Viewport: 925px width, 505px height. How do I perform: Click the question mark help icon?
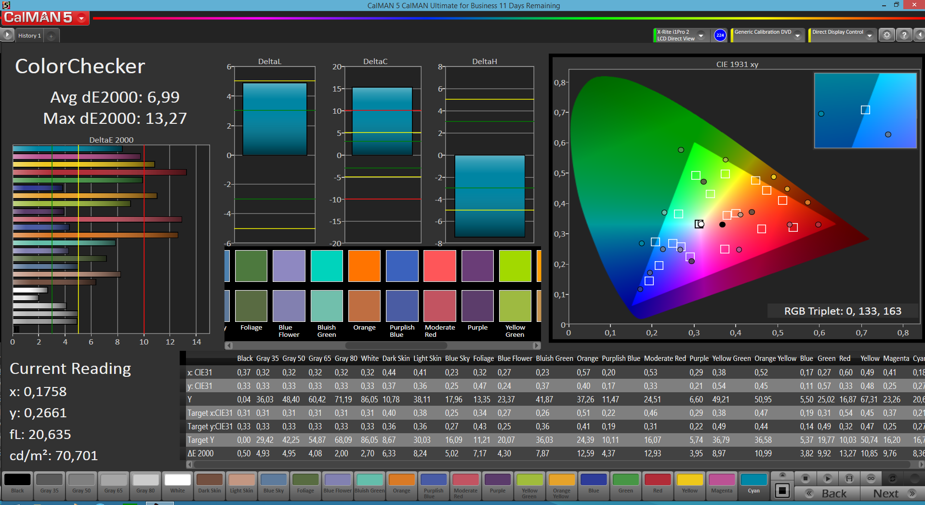904,35
